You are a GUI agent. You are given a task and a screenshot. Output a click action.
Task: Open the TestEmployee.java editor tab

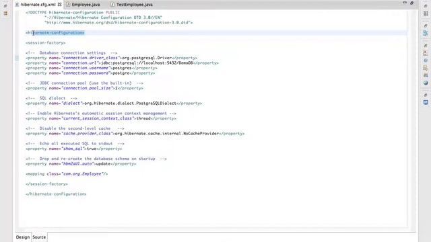coord(135,5)
